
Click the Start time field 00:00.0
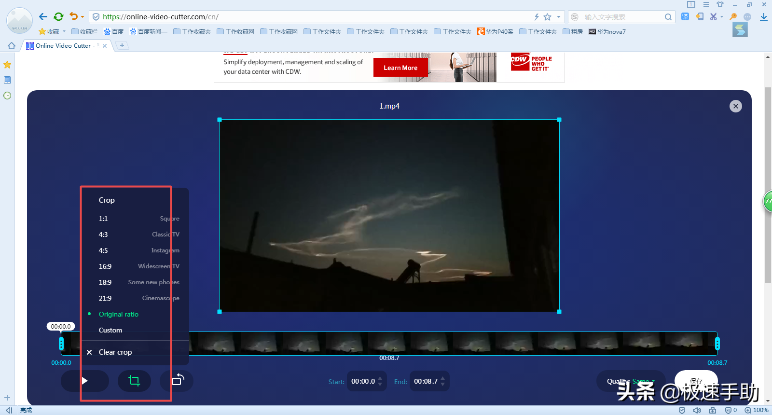click(363, 381)
